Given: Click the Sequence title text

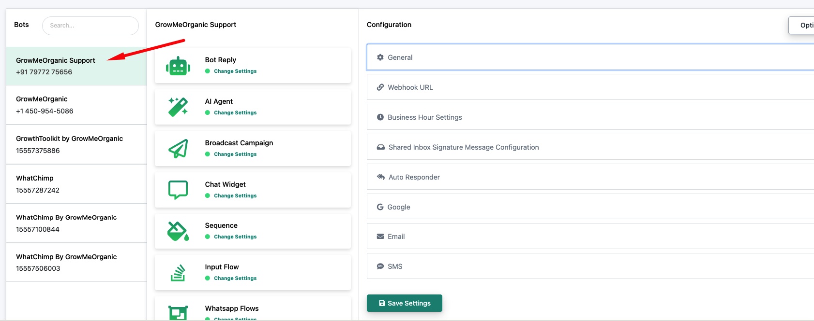Looking at the screenshot, I should (x=221, y=225).
